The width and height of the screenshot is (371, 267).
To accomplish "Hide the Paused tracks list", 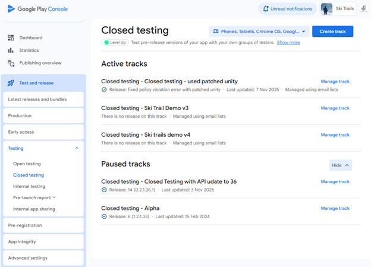I will click(341, 165).
